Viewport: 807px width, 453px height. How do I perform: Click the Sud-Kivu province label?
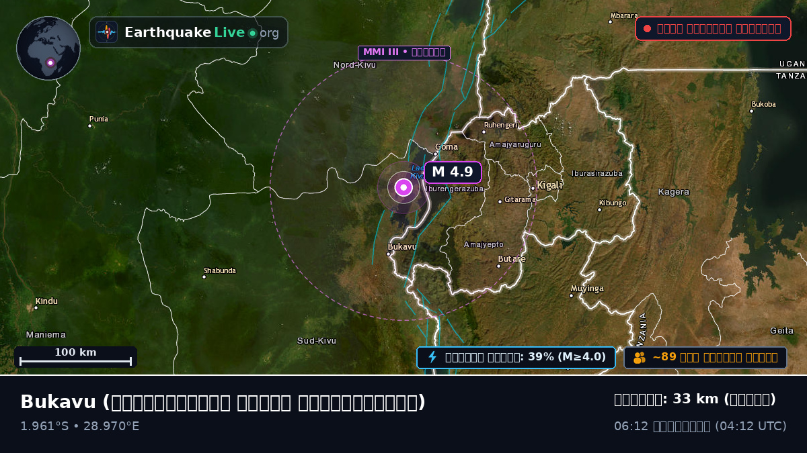(317, 341)
